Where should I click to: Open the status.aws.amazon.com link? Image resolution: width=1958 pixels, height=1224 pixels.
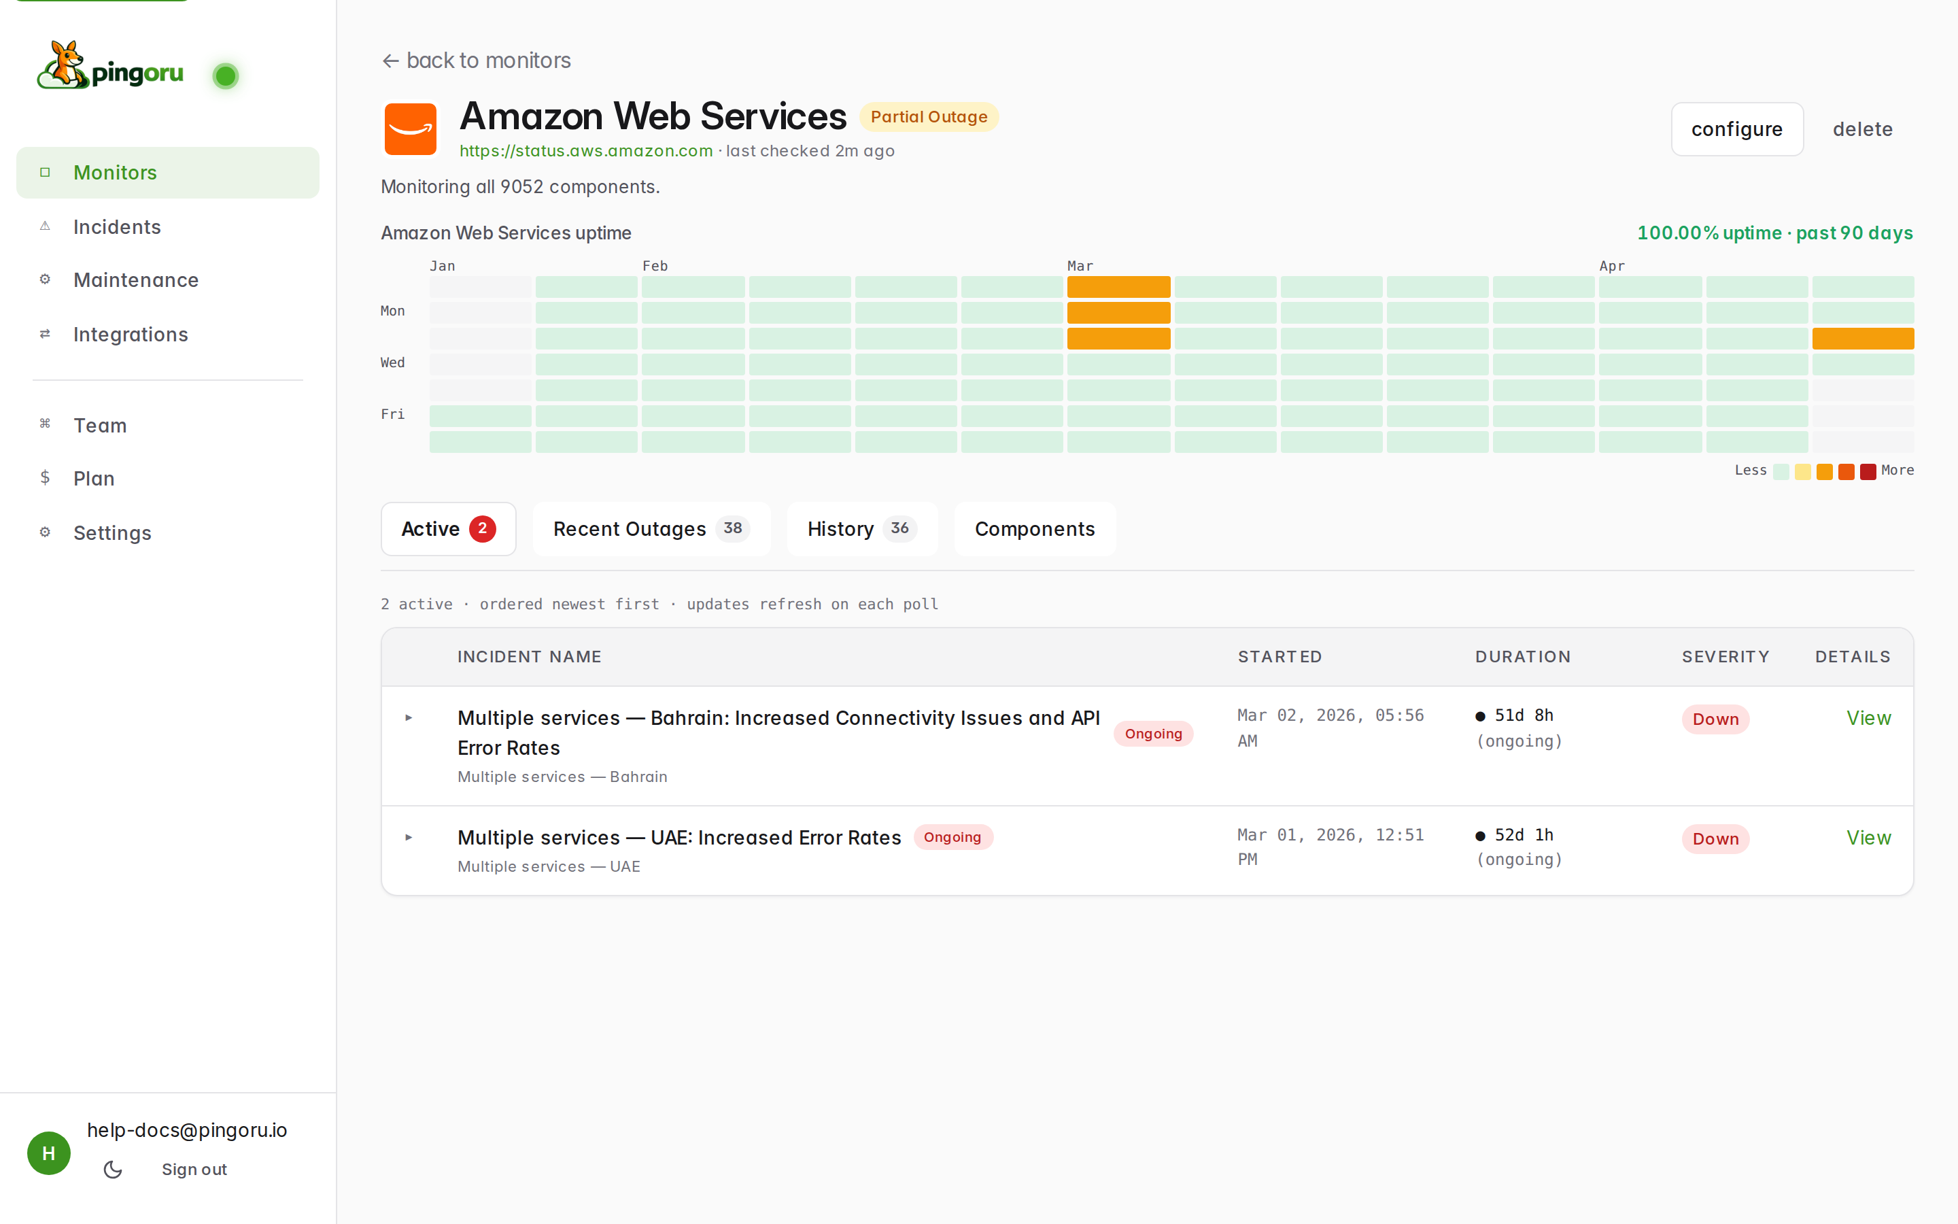coord(586,150)
